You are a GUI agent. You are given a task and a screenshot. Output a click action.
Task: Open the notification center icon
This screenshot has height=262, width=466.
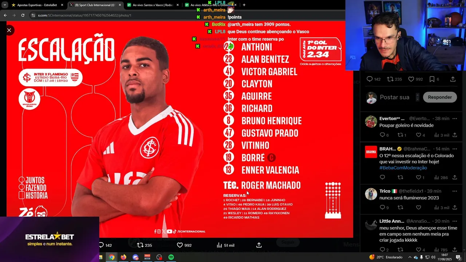458,257
